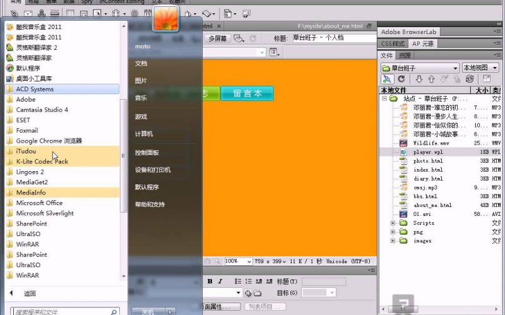This screenshot has width=505, height=315.
Task: Click the expand Files panel icon
Action: (486, 79)
